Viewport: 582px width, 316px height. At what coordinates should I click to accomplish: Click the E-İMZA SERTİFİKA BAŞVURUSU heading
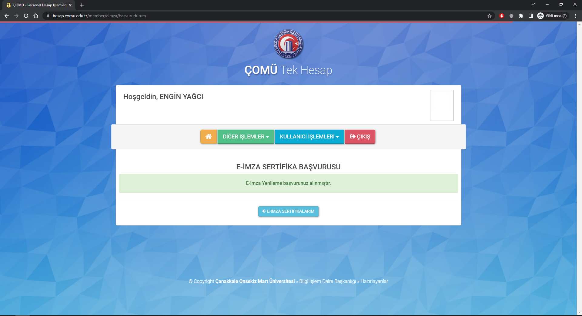tap(288, 167)
